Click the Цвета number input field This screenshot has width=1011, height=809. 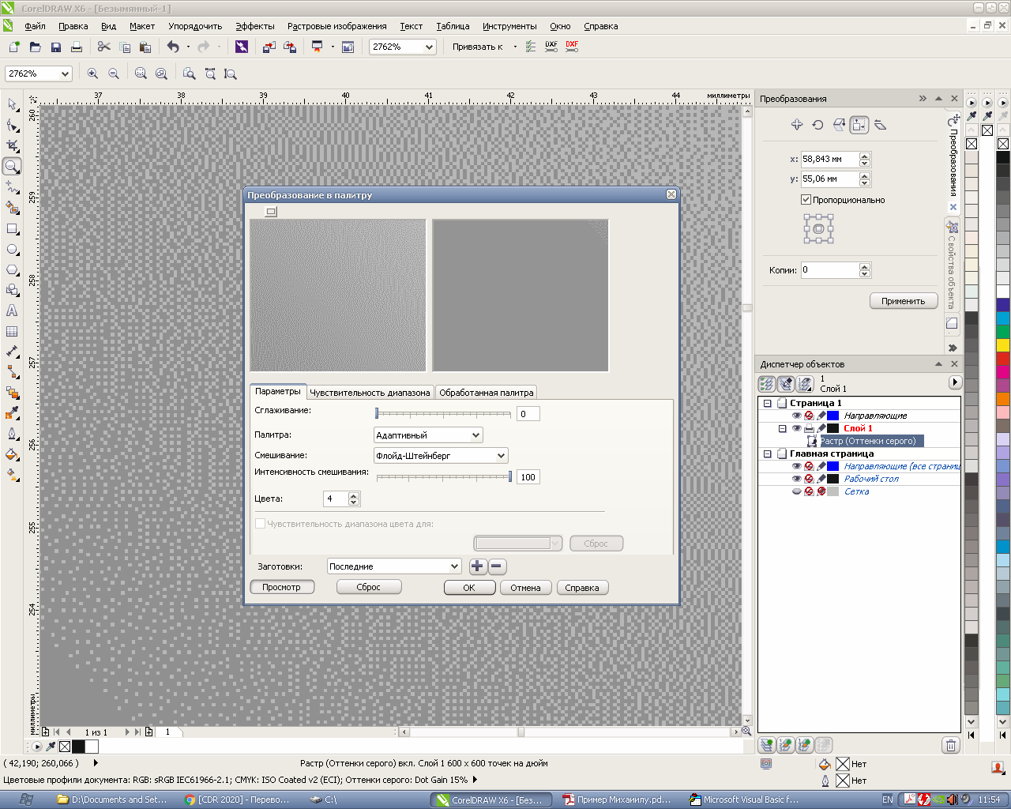coord(335,499)
